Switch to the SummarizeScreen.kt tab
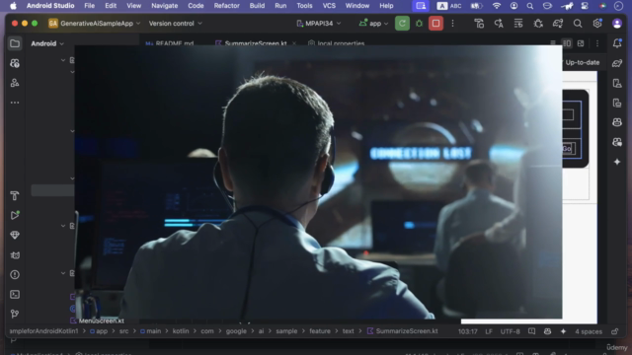This screenshot has width=632, height=355. pyautogui.click(x=256, y=43)
